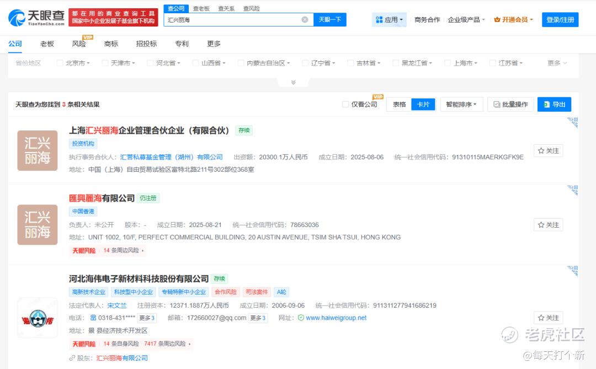Follow 河北海伟电子新材料 with 关注 star
Screen dimensions: 596x369
pos(548,318)
